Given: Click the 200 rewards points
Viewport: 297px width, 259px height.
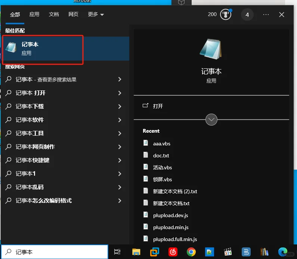Looking at the screenshot, I should (x=212, y=15).
